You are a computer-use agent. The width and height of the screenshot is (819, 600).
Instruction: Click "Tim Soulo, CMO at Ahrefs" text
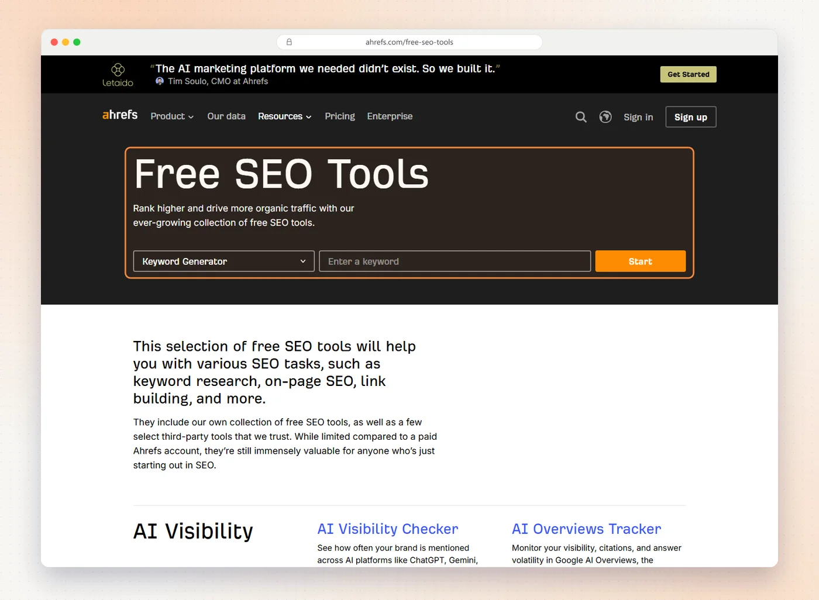pos(218,81)
